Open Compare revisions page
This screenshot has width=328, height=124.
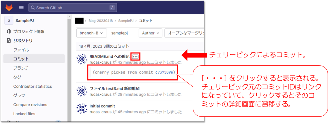pyautogui.click(x=30, y=105)
